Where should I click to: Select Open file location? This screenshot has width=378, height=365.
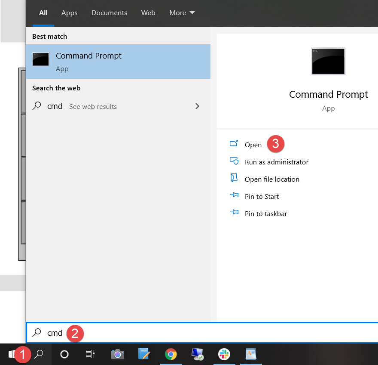(x=271, y=179)
